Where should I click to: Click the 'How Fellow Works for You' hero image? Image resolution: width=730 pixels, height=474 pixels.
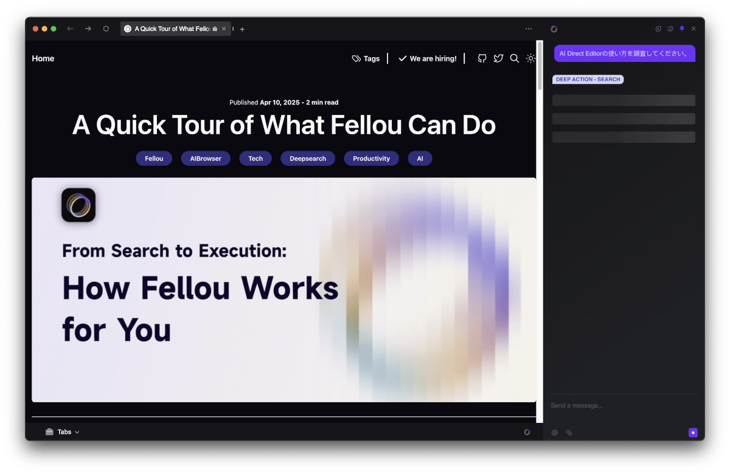[x=284, y=290]
